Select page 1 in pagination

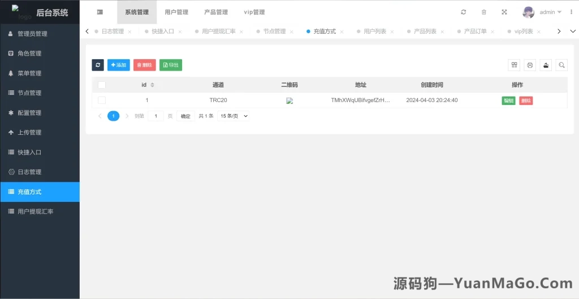click(x=113, y=116)
